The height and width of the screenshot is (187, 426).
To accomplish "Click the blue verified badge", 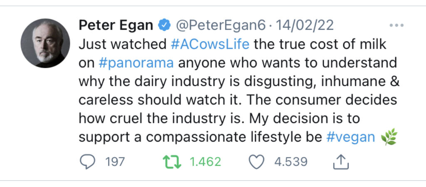I will 164,25.
